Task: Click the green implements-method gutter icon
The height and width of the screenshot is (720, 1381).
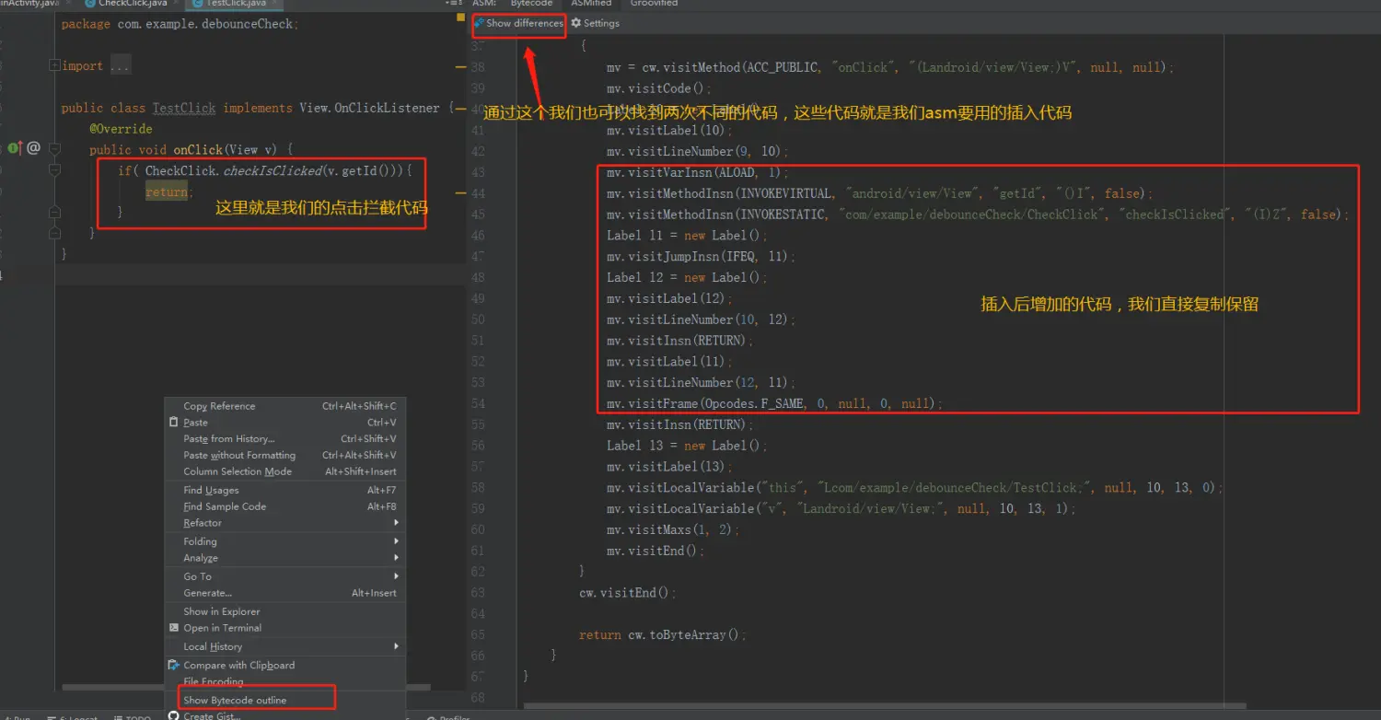Action: point(14,147)
